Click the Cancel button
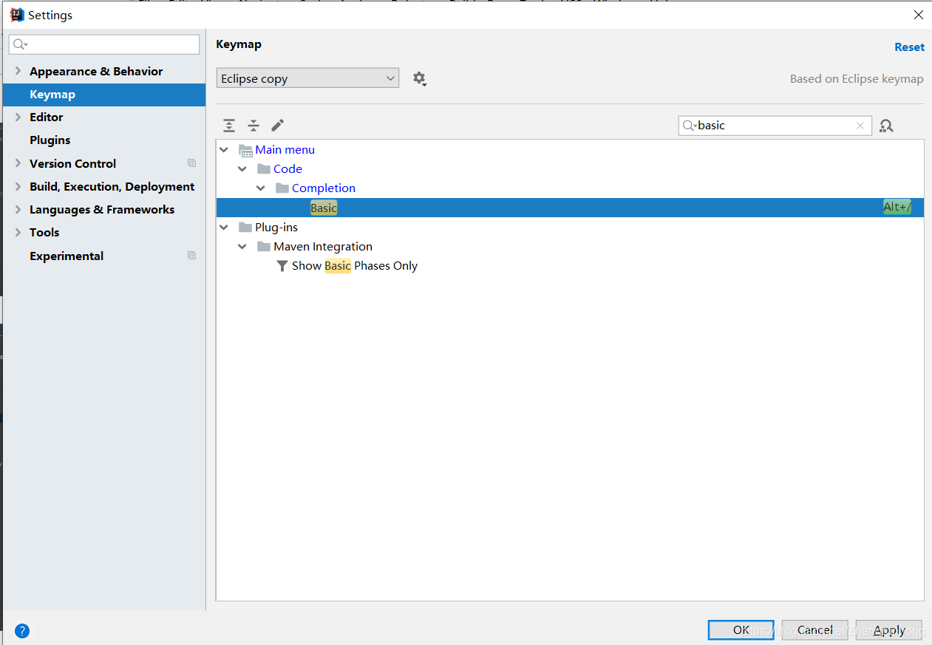This screenshot has height=645, width=932. click(x=815, y=630)
